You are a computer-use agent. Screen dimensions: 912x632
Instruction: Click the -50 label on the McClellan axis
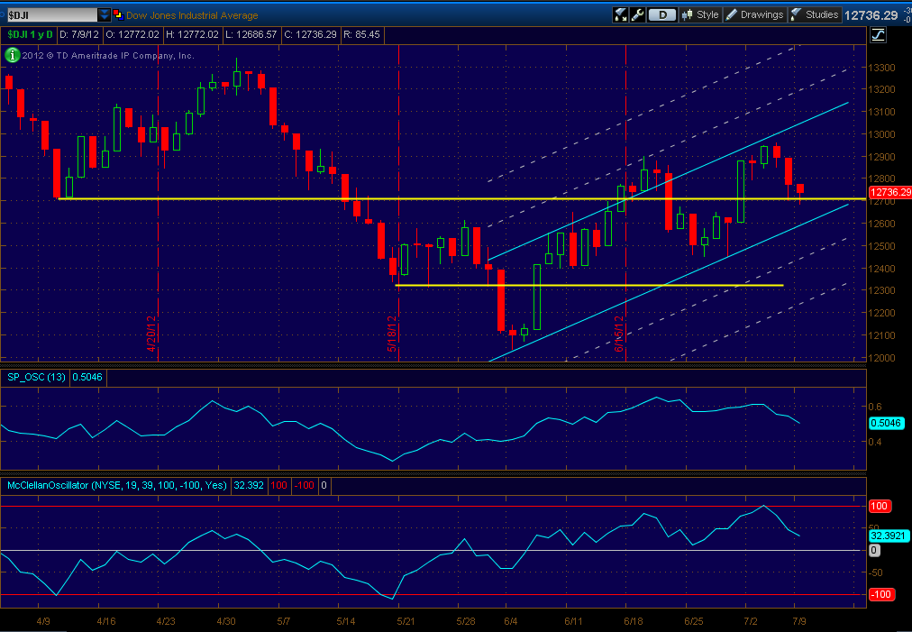coord(877,572)
